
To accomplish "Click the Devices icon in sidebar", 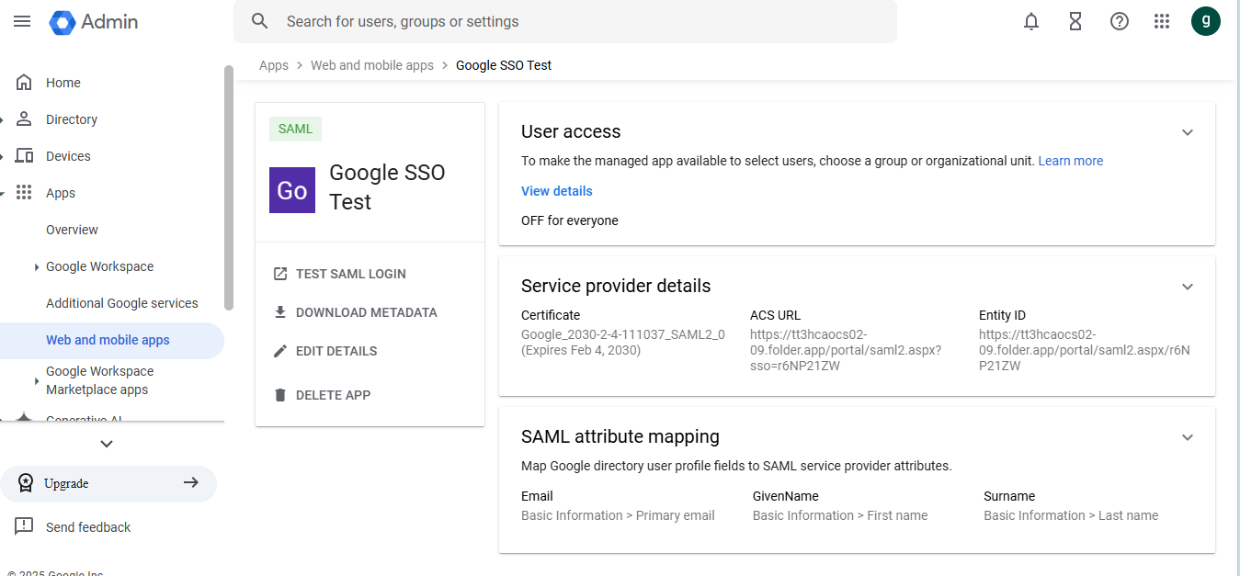I will point(25,155).
